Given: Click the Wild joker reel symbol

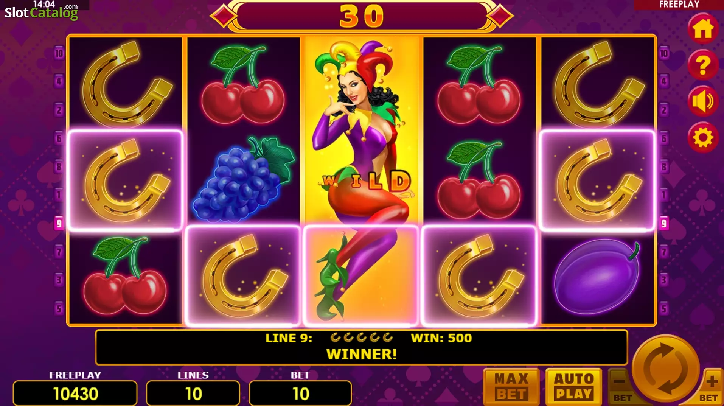Looking at the screenshot, I should click(361, 180).
